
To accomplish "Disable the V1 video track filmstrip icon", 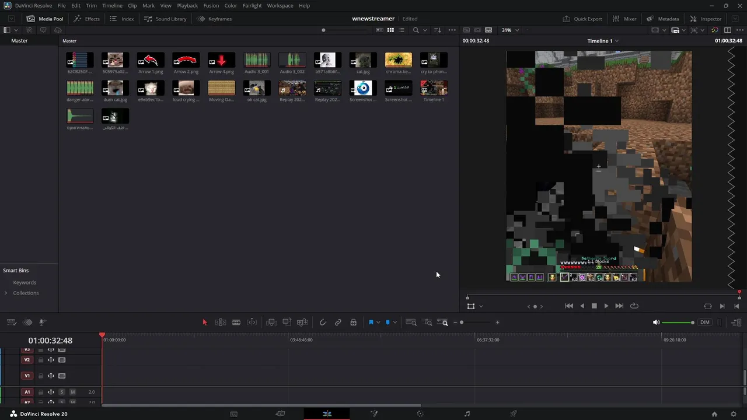I will (62, 376).
